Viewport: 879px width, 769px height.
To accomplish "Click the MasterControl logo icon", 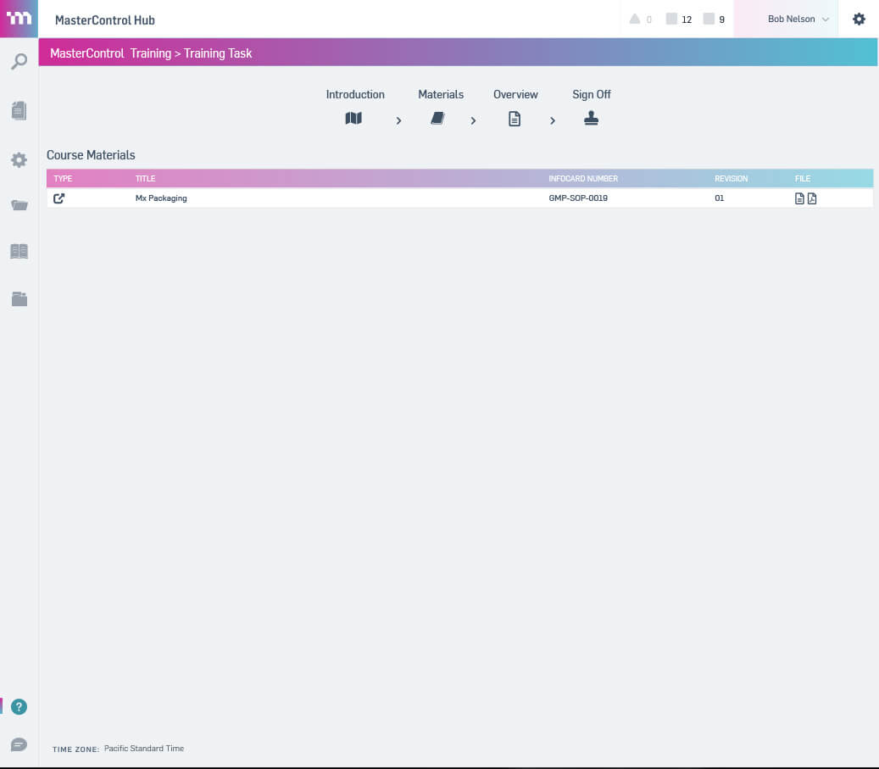I will point(19,18).
